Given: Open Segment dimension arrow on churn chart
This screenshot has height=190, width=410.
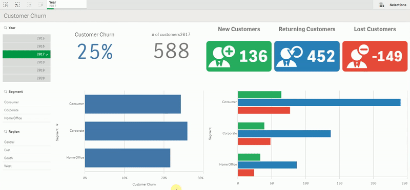Looking at the screenshot, I should [x=57, y=125].
